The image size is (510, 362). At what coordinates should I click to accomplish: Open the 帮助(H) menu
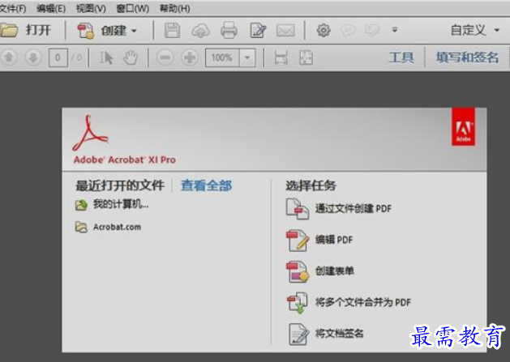point(174,8)
